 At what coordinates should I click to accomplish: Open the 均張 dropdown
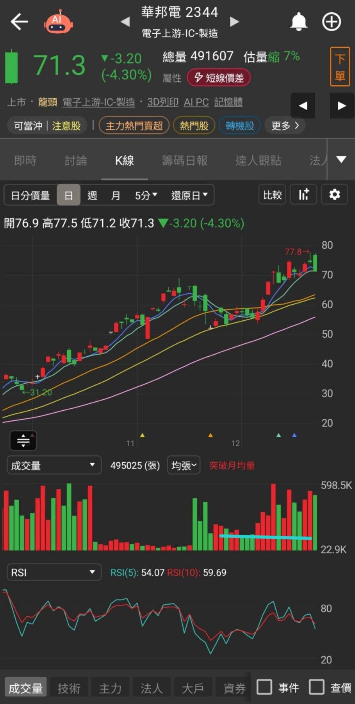[x=184, y=465]
